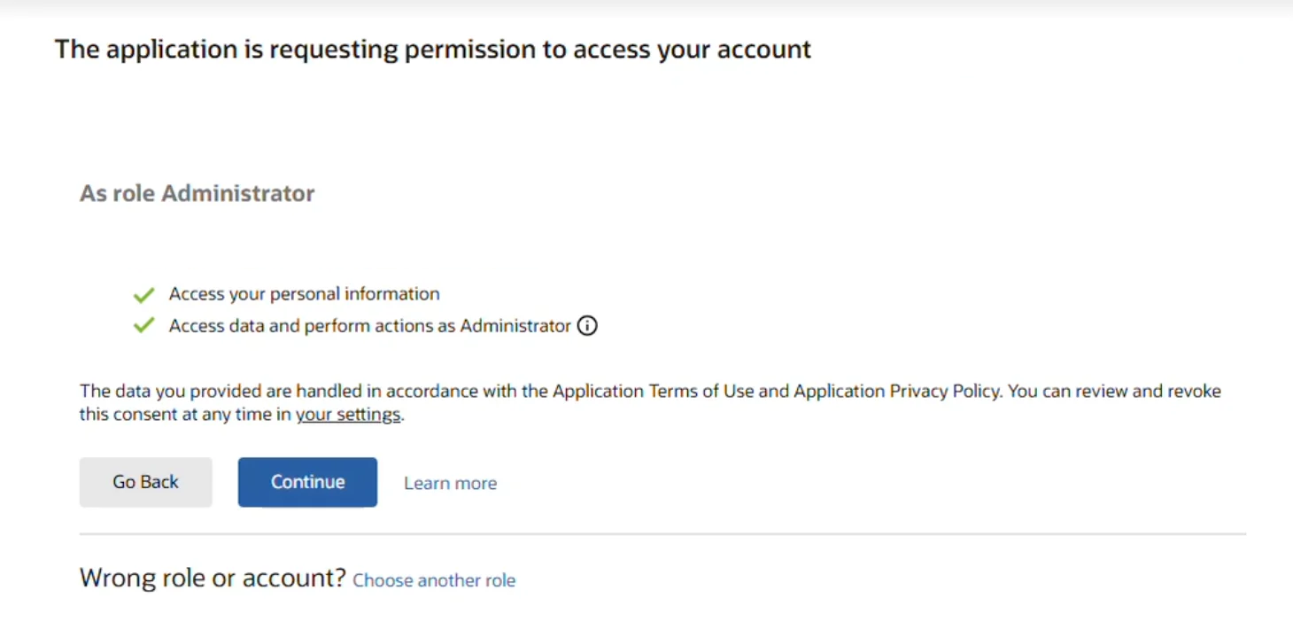Viewport: 1293px width, 629px height.
Task: Open the Learn more link
Action: [x=450, y=483]
